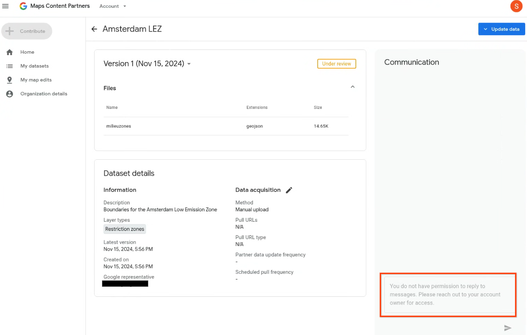
Task: Go back using the arrow icon
Action: coord(94,29)
